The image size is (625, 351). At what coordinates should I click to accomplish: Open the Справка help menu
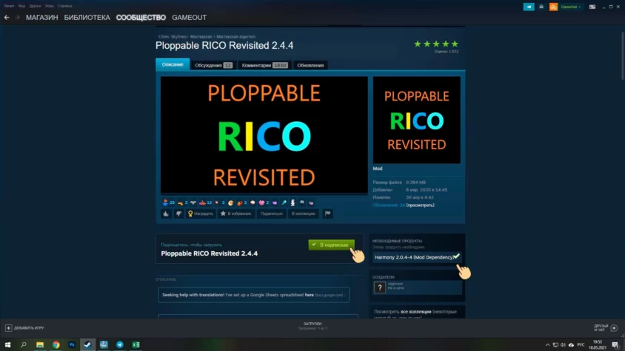click(64, 6)
